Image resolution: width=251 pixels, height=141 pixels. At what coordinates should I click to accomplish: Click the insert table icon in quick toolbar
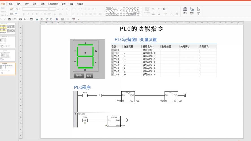point(32,19)
